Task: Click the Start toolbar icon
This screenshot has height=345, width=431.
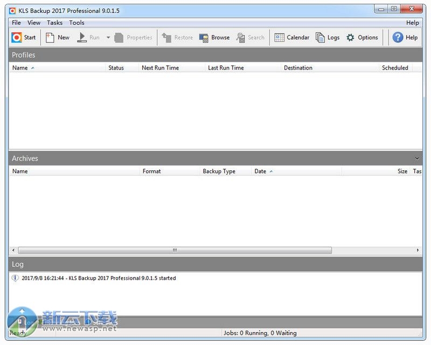Action: click(17, 37)
